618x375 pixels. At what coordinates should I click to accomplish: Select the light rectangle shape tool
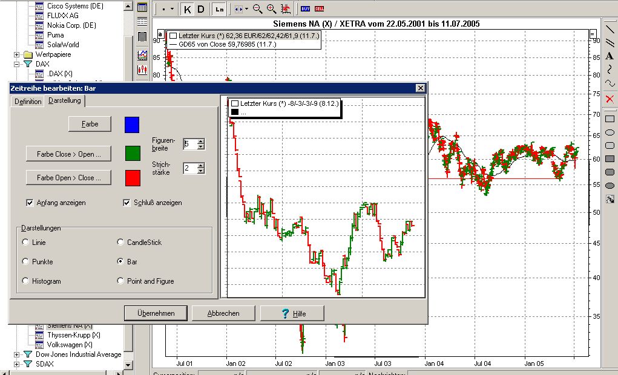click(610, 119)
